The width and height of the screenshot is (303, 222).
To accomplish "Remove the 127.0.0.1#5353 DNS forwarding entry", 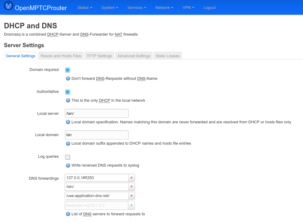I will tap(131, 178).
